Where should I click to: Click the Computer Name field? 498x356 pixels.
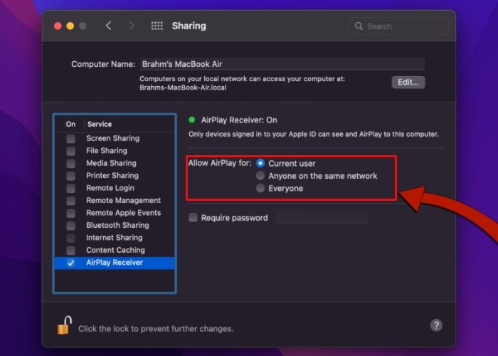282,64
